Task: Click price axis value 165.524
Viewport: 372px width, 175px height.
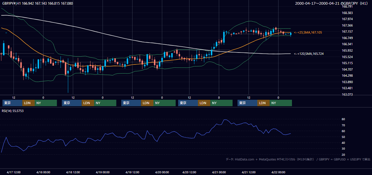Action: pyautogui.click(x=347, y=57)
